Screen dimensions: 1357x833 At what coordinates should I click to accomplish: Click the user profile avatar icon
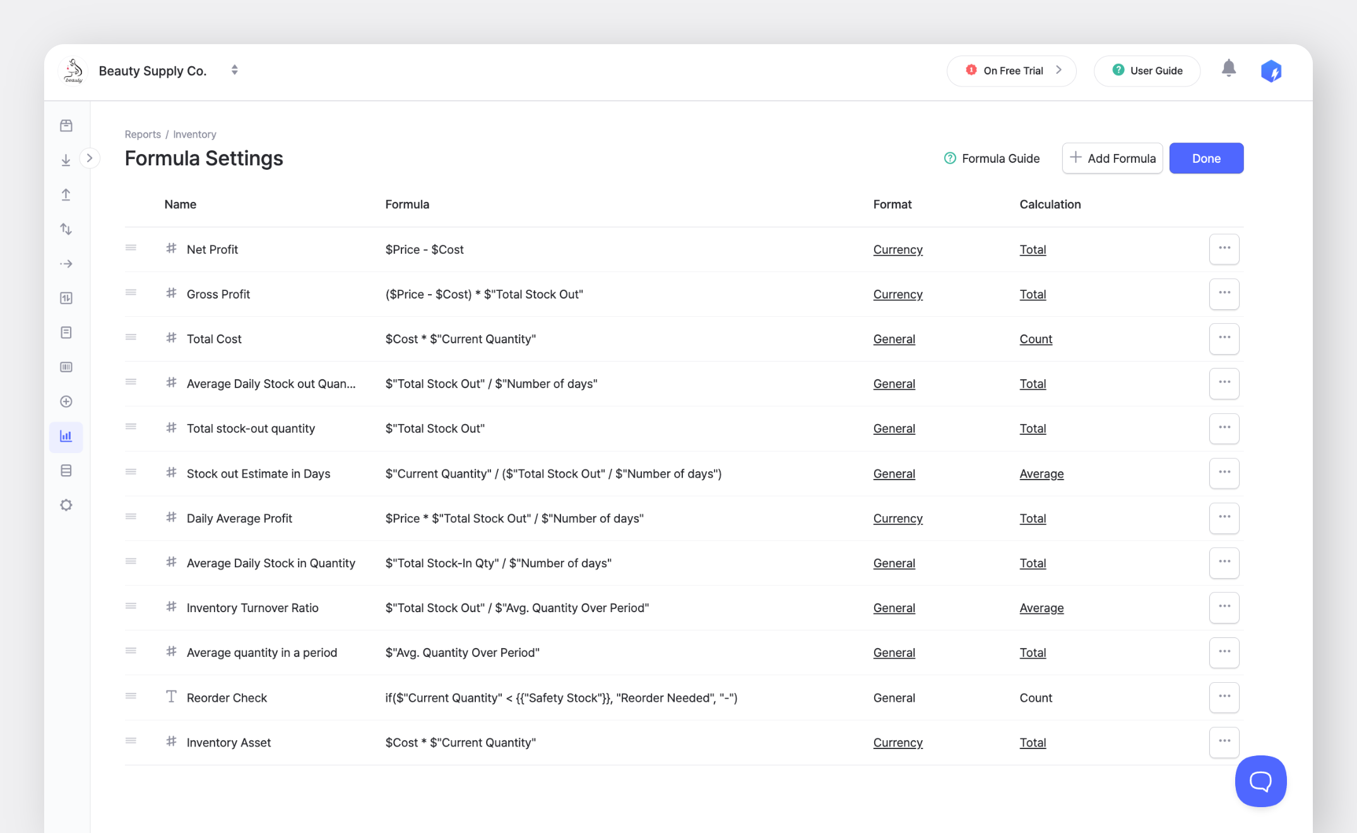point(1271,71)
